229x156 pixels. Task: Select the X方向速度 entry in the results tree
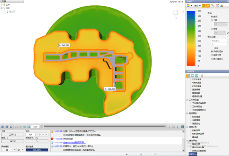tap(196, 79)
